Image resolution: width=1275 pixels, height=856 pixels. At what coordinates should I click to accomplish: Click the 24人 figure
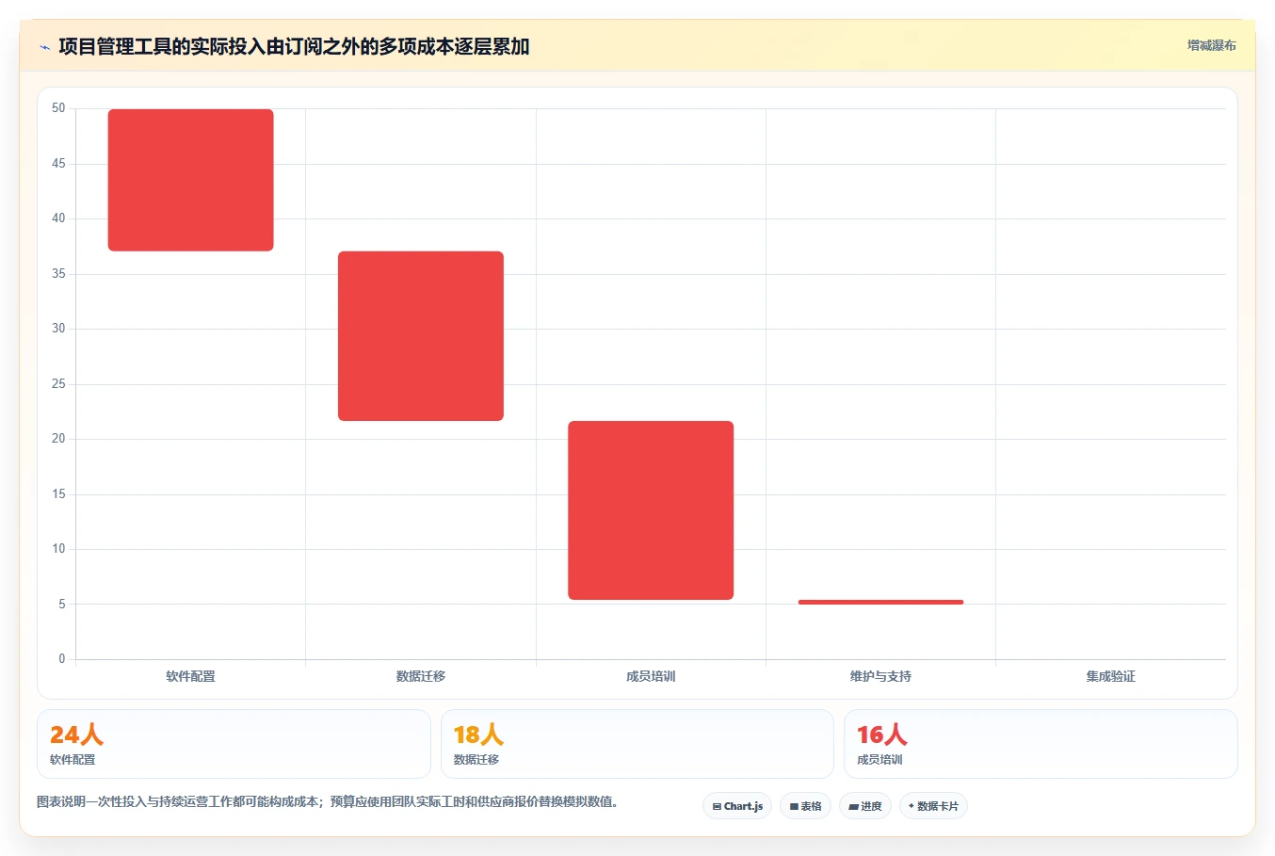[x=76, y=735]
